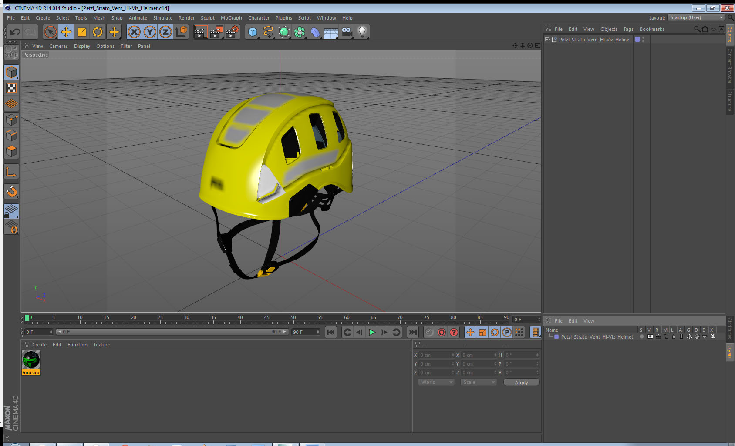
Task: Click Make Editable in left palette
Action: click(x=11, y=52)
